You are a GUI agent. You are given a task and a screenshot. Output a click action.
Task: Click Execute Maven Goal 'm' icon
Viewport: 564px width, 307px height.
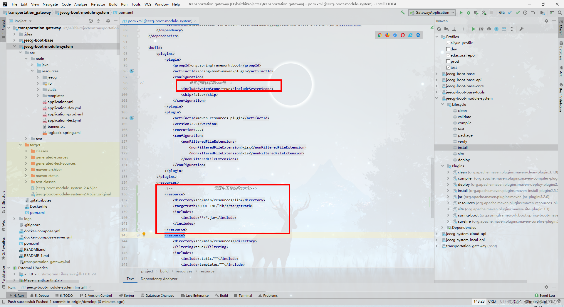pos(481,29)
